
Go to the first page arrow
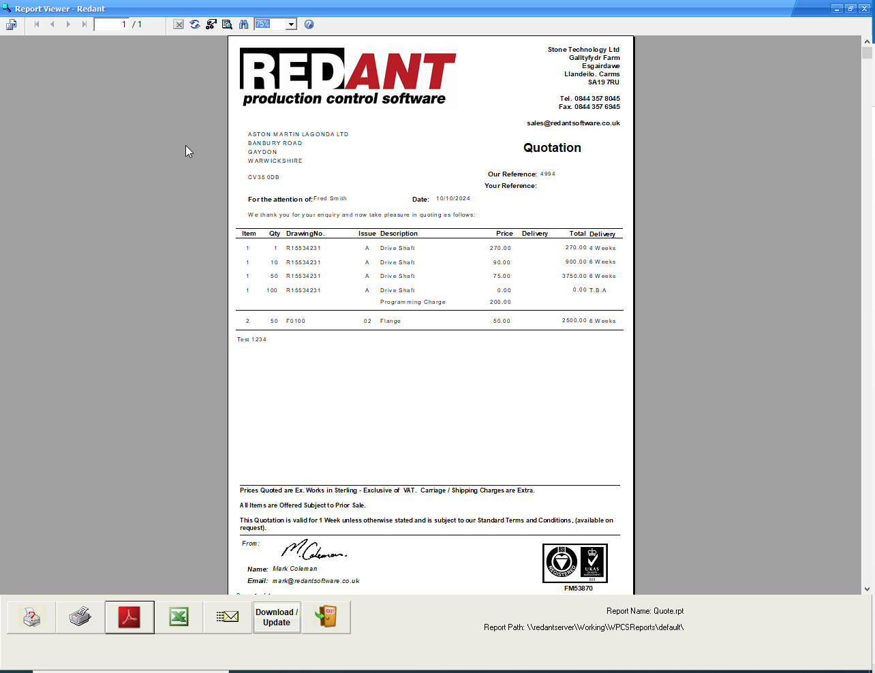click(x=37, y=25)
